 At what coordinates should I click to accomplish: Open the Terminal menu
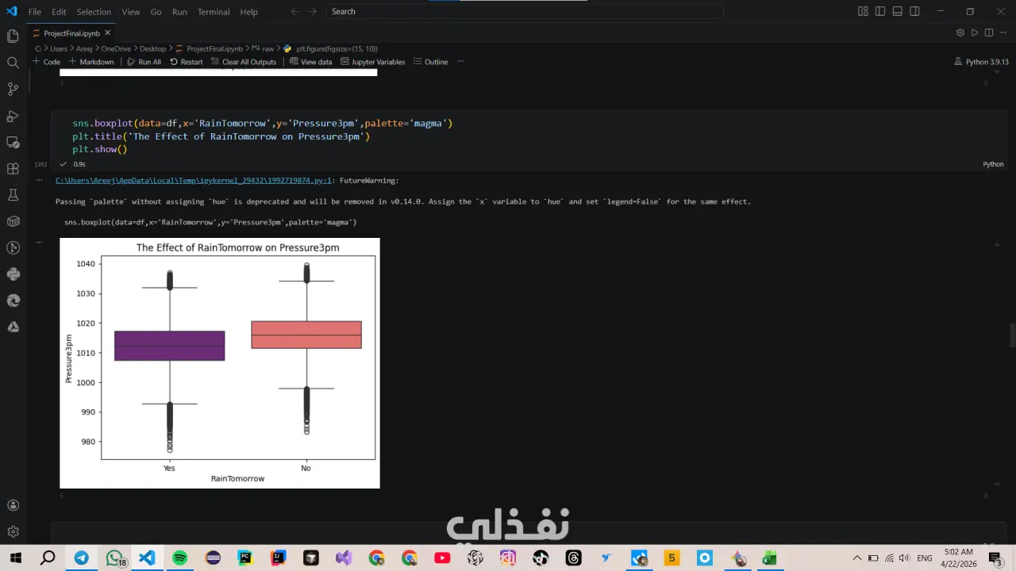(x=214, y=12)
